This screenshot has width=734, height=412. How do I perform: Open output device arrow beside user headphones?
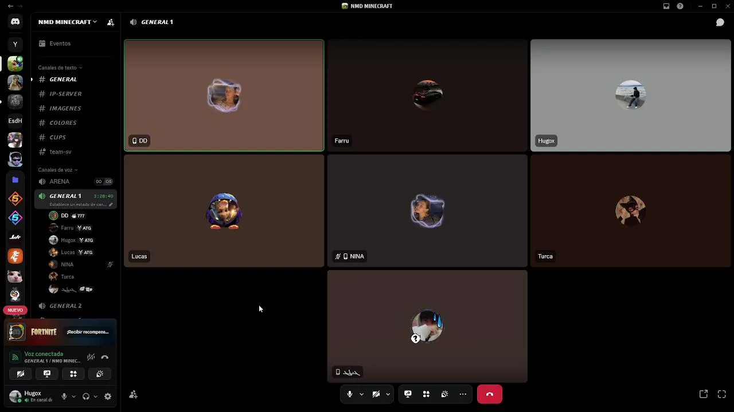pyautogui.click(x=95, y=397)
